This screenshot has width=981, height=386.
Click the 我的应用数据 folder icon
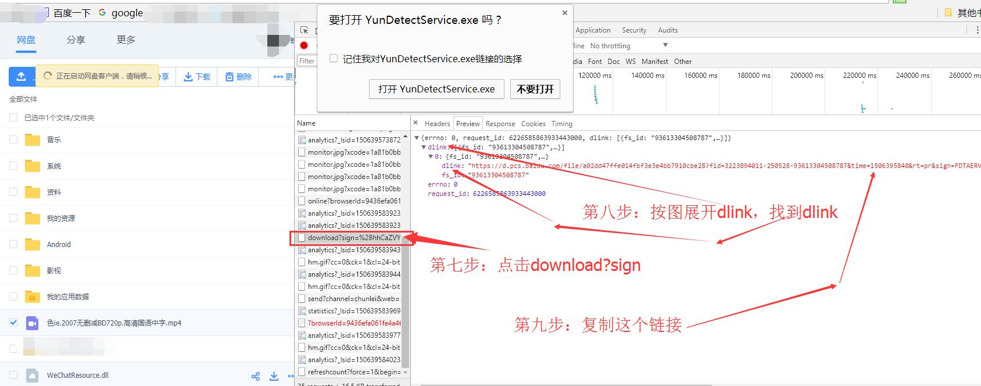33,296
